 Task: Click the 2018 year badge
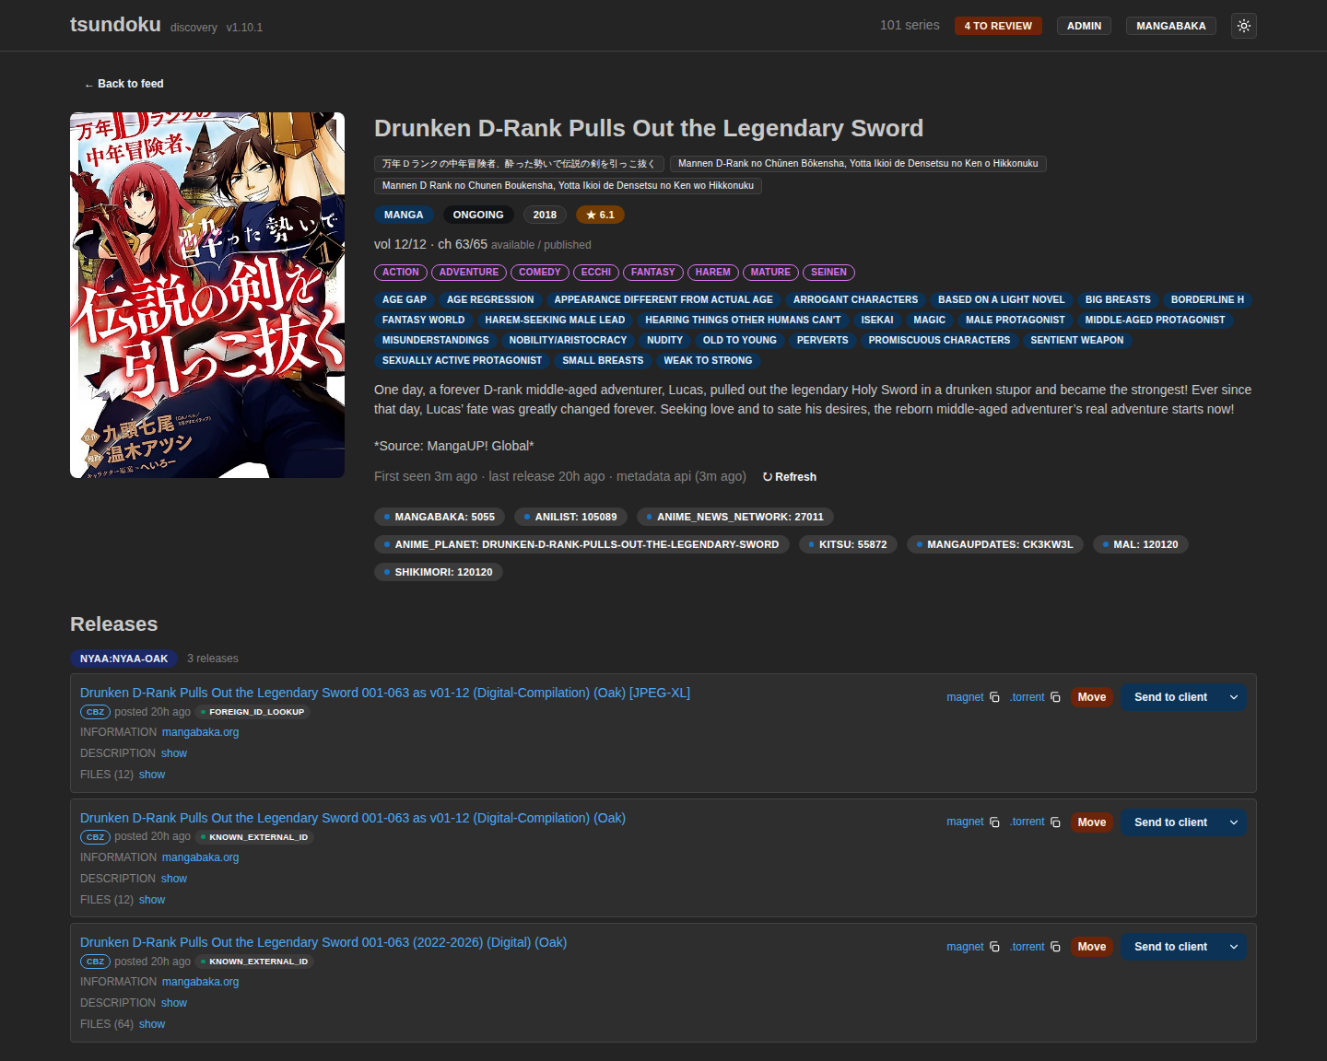(545, 215)
